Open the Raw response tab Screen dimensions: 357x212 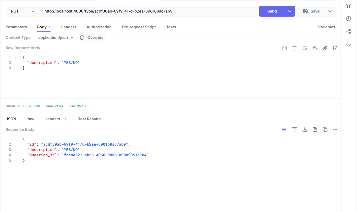[30, 119]
